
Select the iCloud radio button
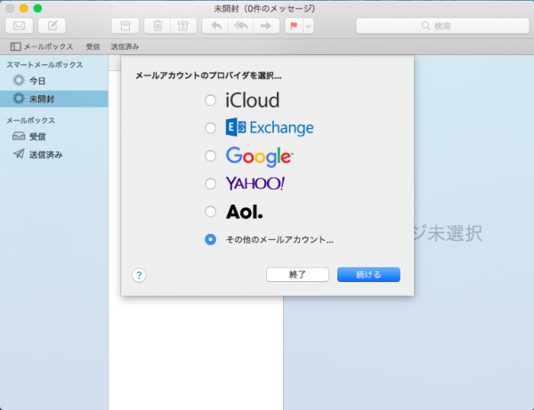tap(210, 100)
